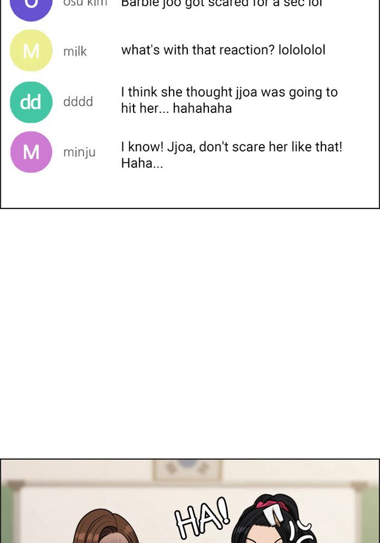Click the brown-haired character's head
This screenshot has height=543, width=380.
[x=106, y=526]
